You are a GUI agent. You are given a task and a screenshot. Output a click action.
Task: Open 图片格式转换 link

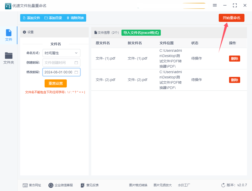coord(138,185)
